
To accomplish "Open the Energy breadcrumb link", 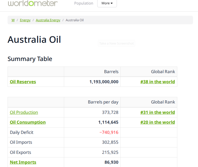I will (25, 20).
